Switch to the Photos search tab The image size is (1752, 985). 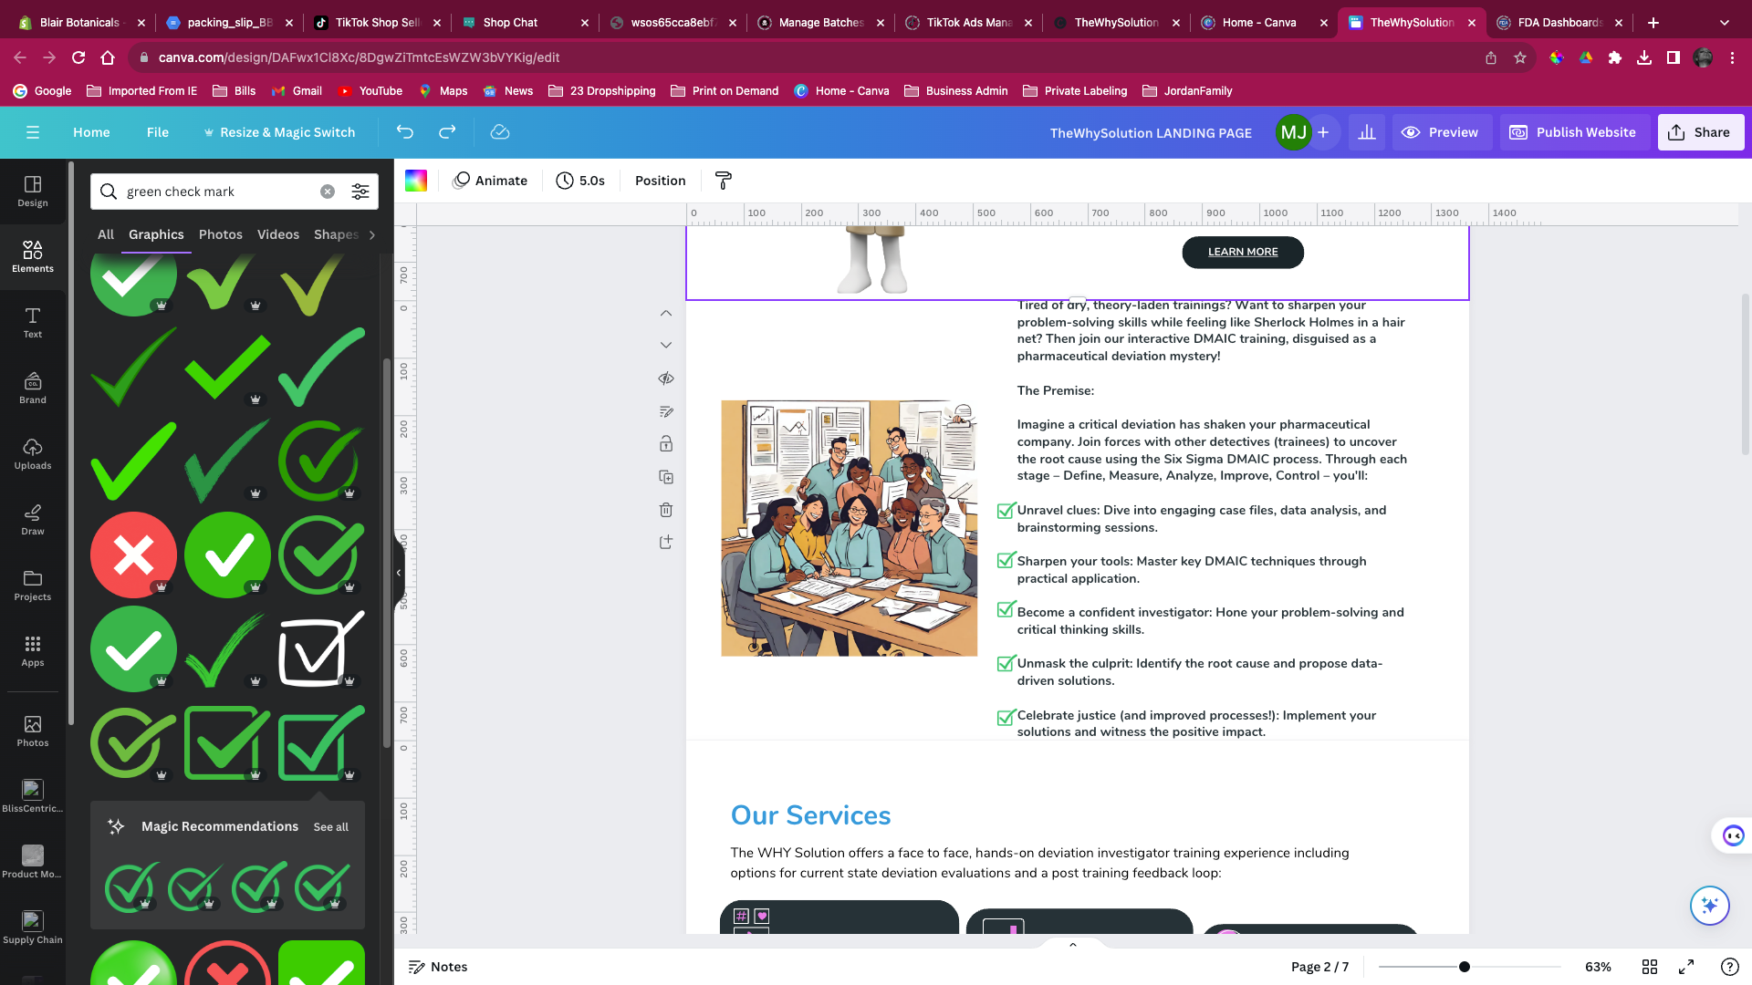pyautogui.click(x=221, y=234)
